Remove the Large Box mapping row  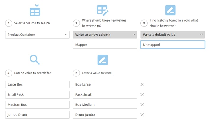pos(142,84)
